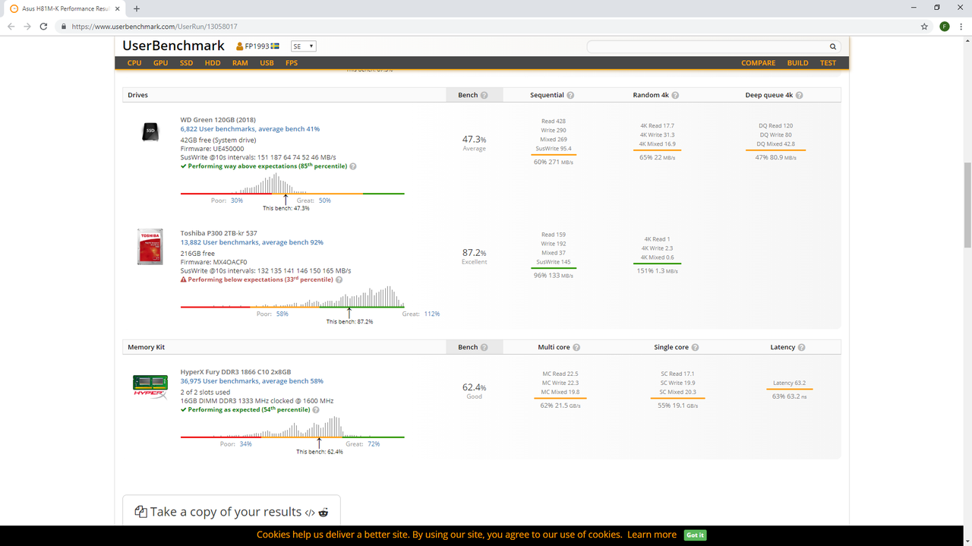Click HyperX Fury DDR3 1866 C10 title
Image resolution: width=972 pixels, height=546 pixels.
235,372
